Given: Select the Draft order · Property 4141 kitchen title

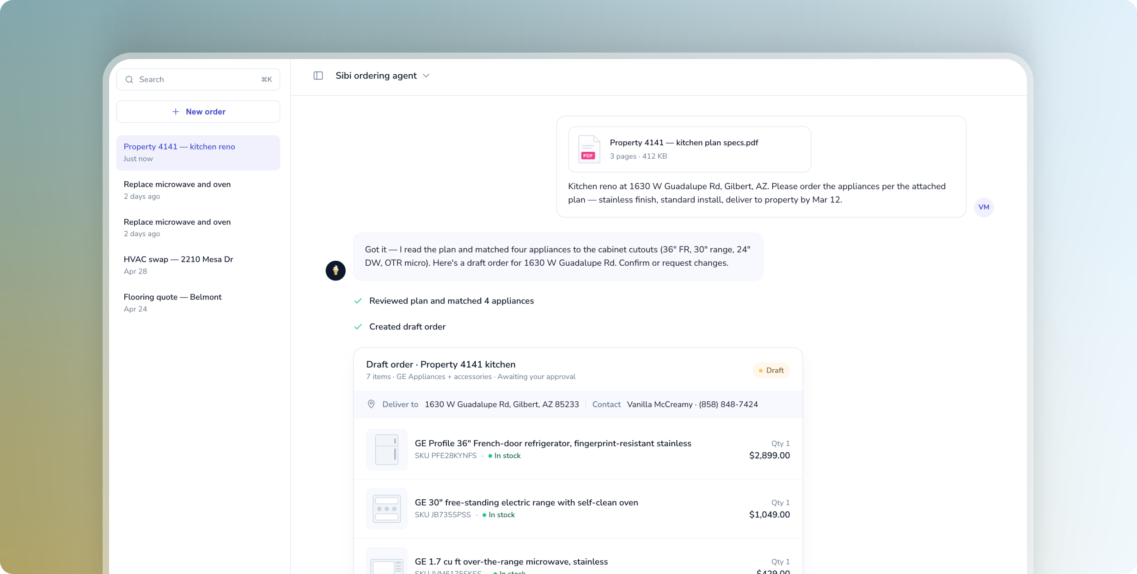Looking at the screenshot, I should tap(440, 365).
